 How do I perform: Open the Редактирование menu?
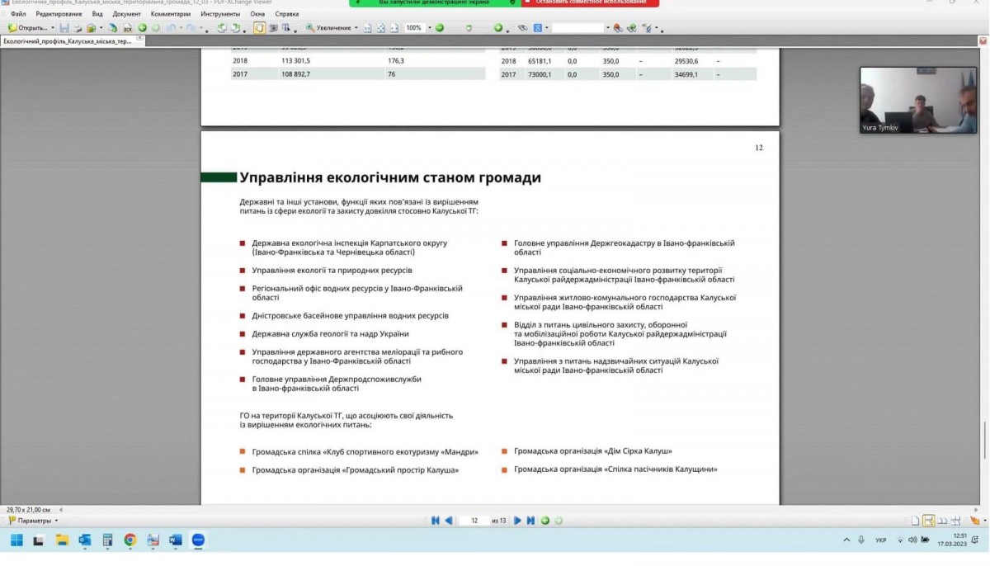(59, 14)
